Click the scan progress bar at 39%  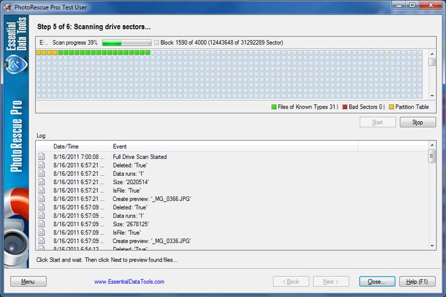(126, 43)
